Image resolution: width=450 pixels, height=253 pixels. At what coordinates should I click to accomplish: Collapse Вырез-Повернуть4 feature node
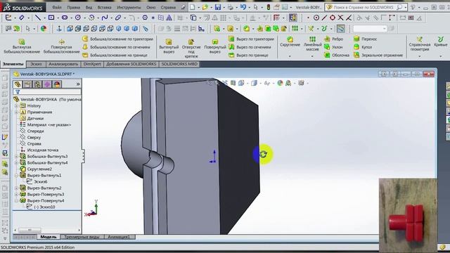16,200
